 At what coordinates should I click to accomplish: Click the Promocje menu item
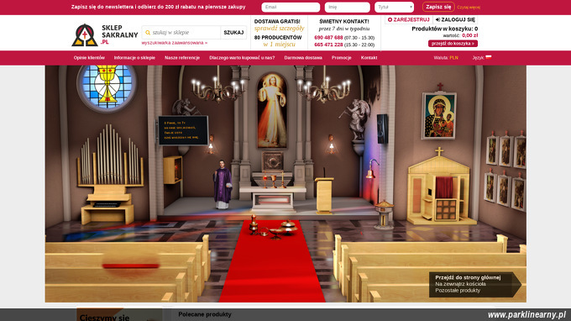[341, 58]
